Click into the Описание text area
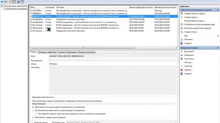 point(112,80)
